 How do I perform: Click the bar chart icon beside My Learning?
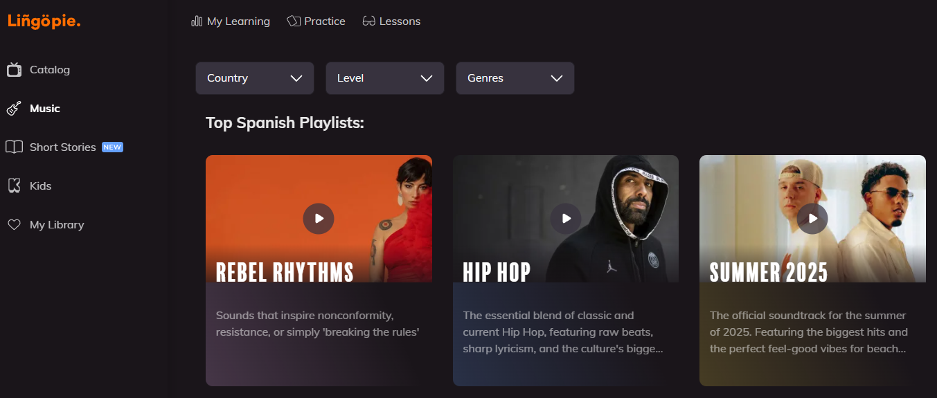(197, 21)
